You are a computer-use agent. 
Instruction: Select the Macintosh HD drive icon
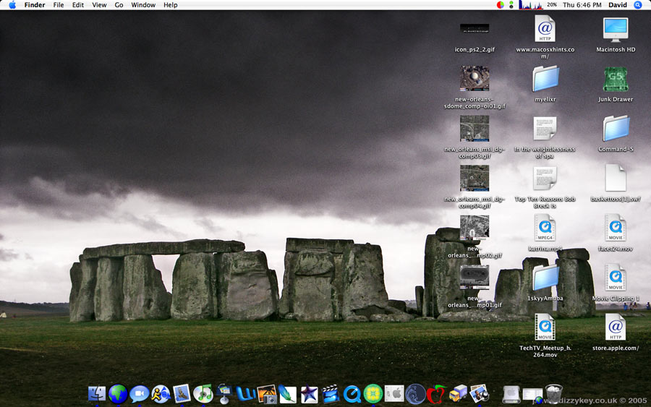[x=616, y=30]
